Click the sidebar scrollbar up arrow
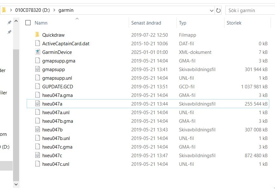The width and height of the screenshot is (275, 191). (16, 21)
